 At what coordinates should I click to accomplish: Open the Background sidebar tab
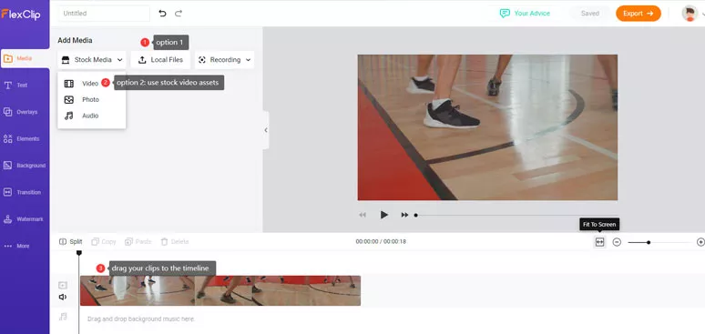click(25, 166)
